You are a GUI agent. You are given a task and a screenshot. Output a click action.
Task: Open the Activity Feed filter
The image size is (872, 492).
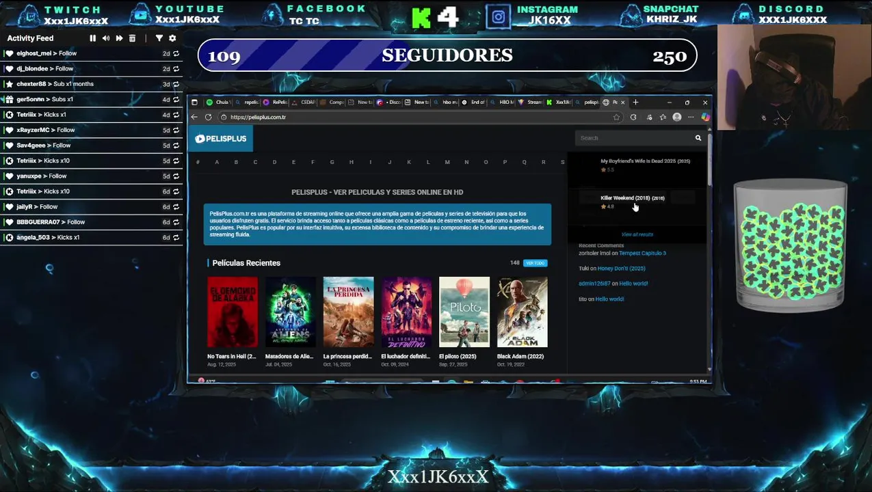pos(159,38)
